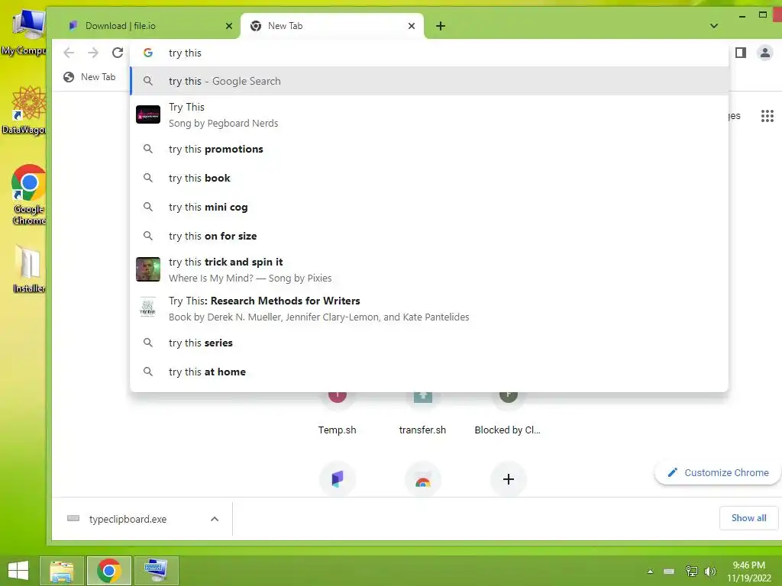This screenshot has width=782, height=586.
Task: Go back with the back arrow
Action: point(69,53)
